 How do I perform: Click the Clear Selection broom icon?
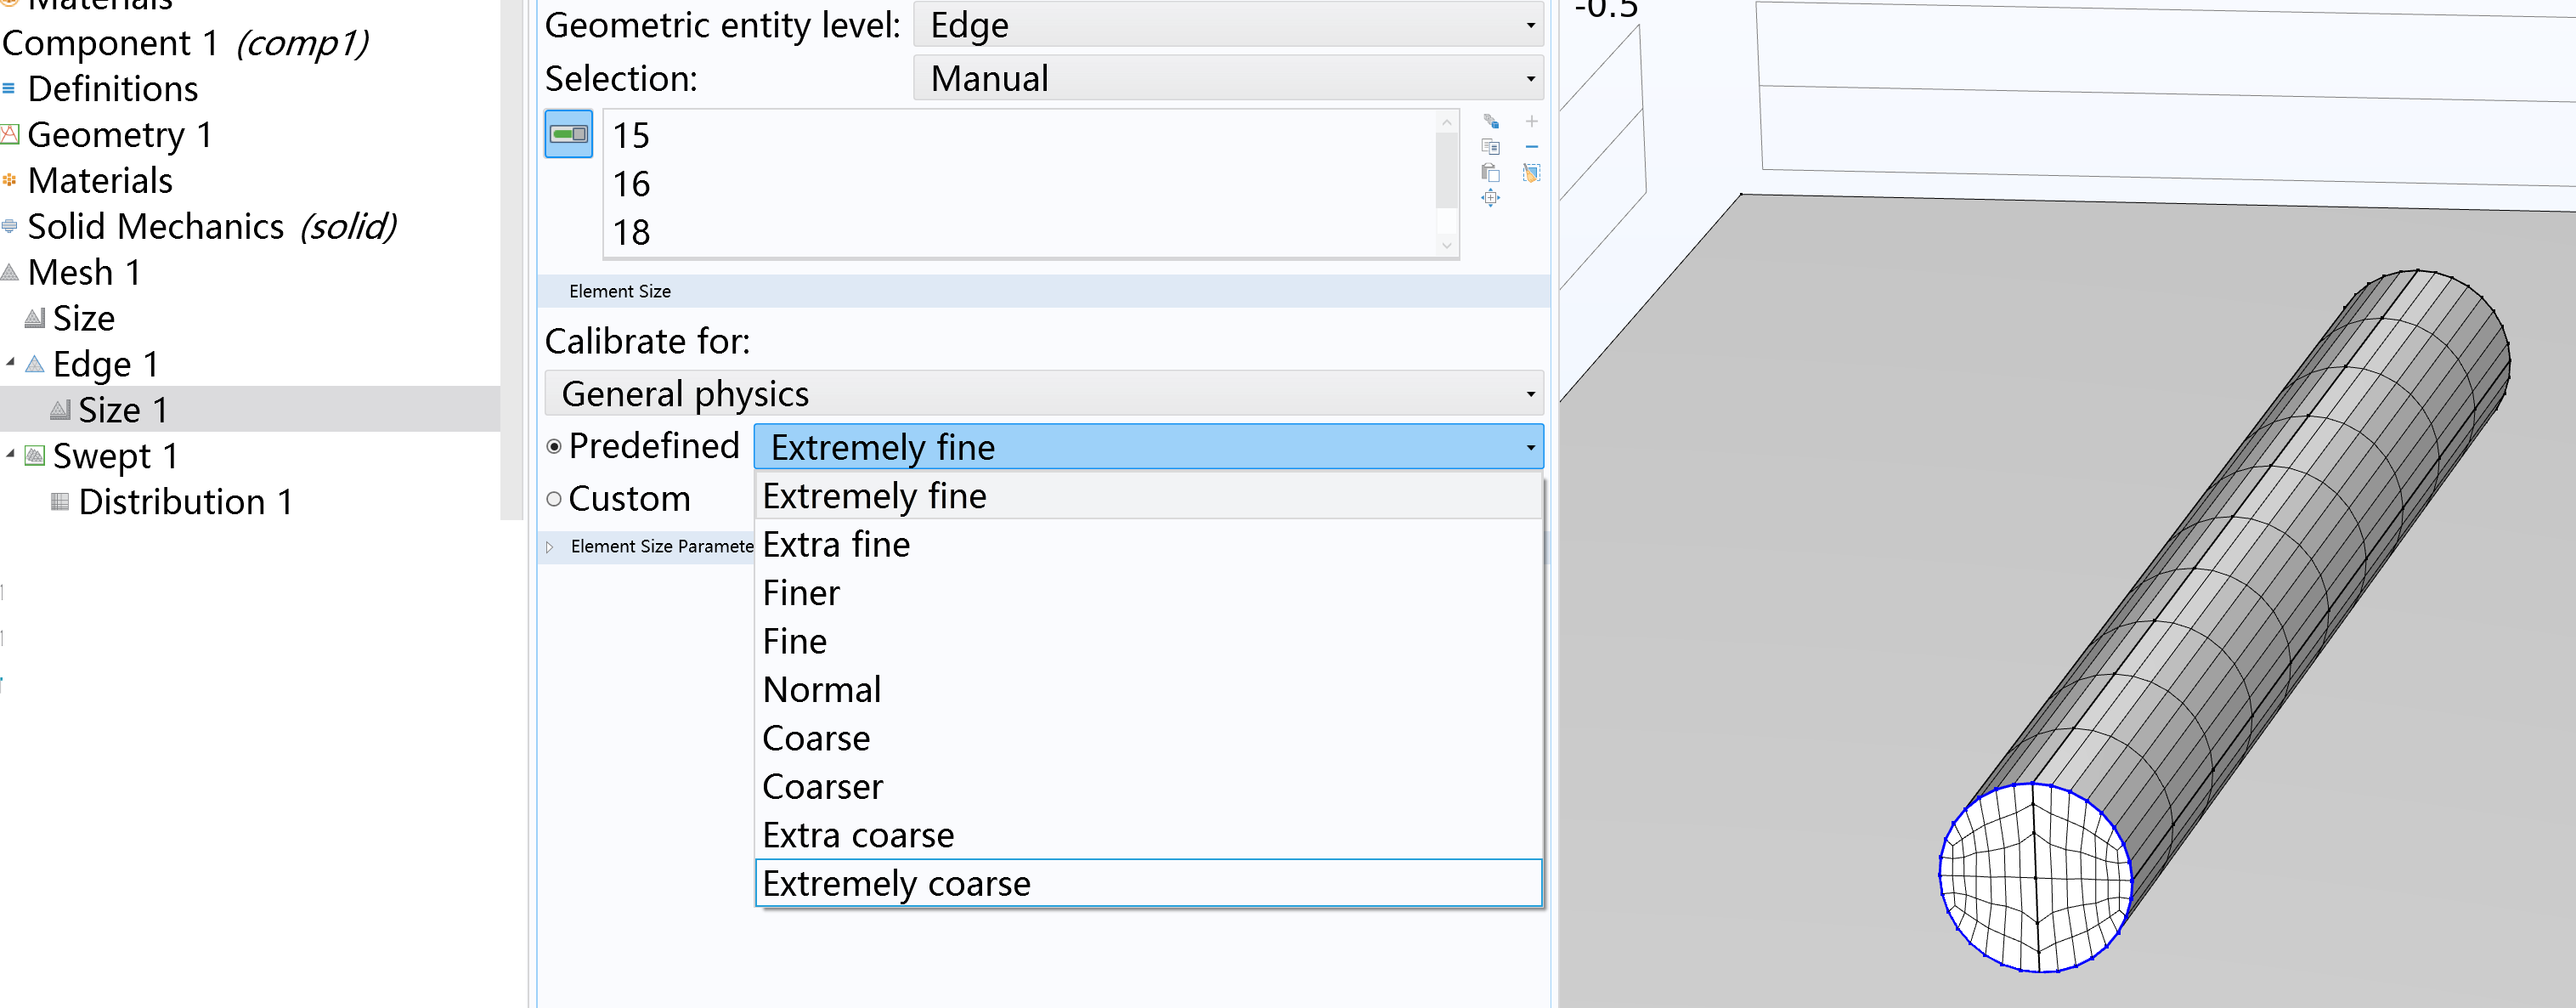pos(1531,173)
